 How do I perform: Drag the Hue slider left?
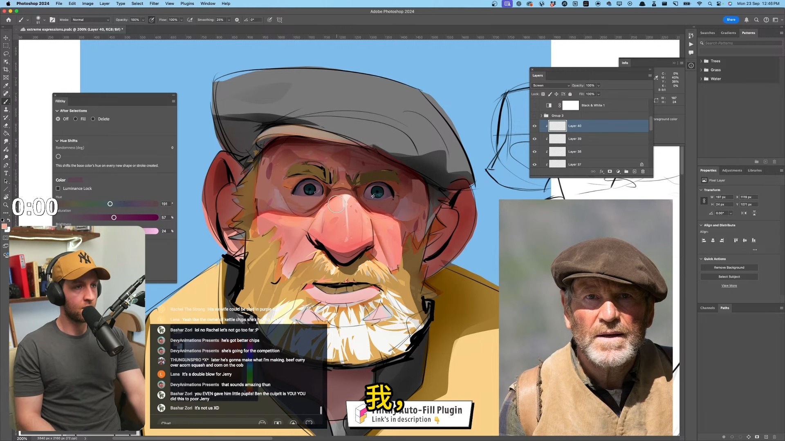click(110, 203)
